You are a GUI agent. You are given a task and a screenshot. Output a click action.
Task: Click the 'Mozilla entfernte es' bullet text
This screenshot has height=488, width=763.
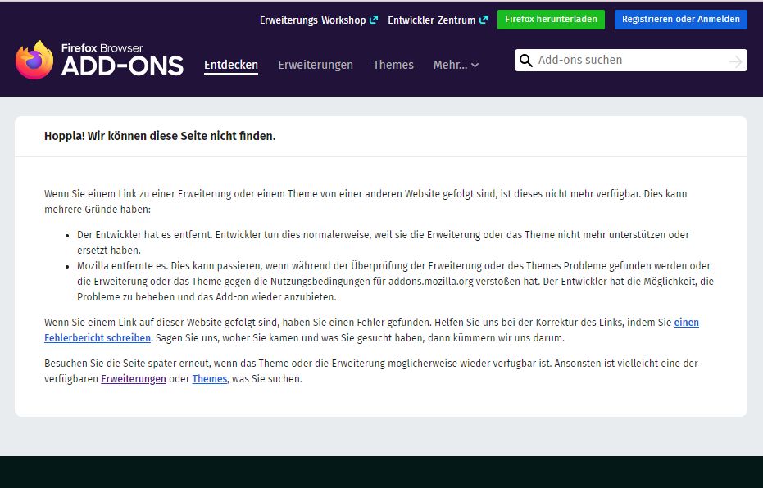point(395,282)
